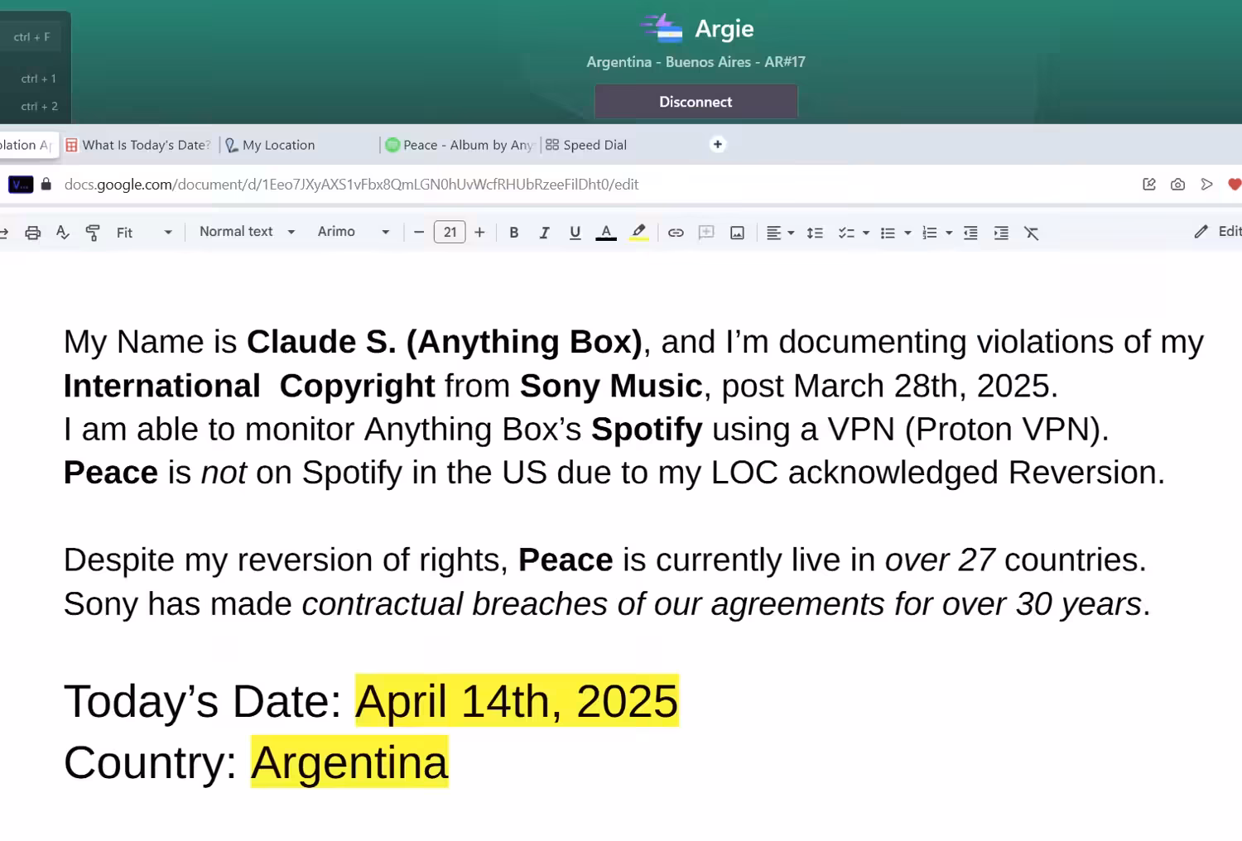
Task: Click the Numbered list icon
Action: pos(930,233)
